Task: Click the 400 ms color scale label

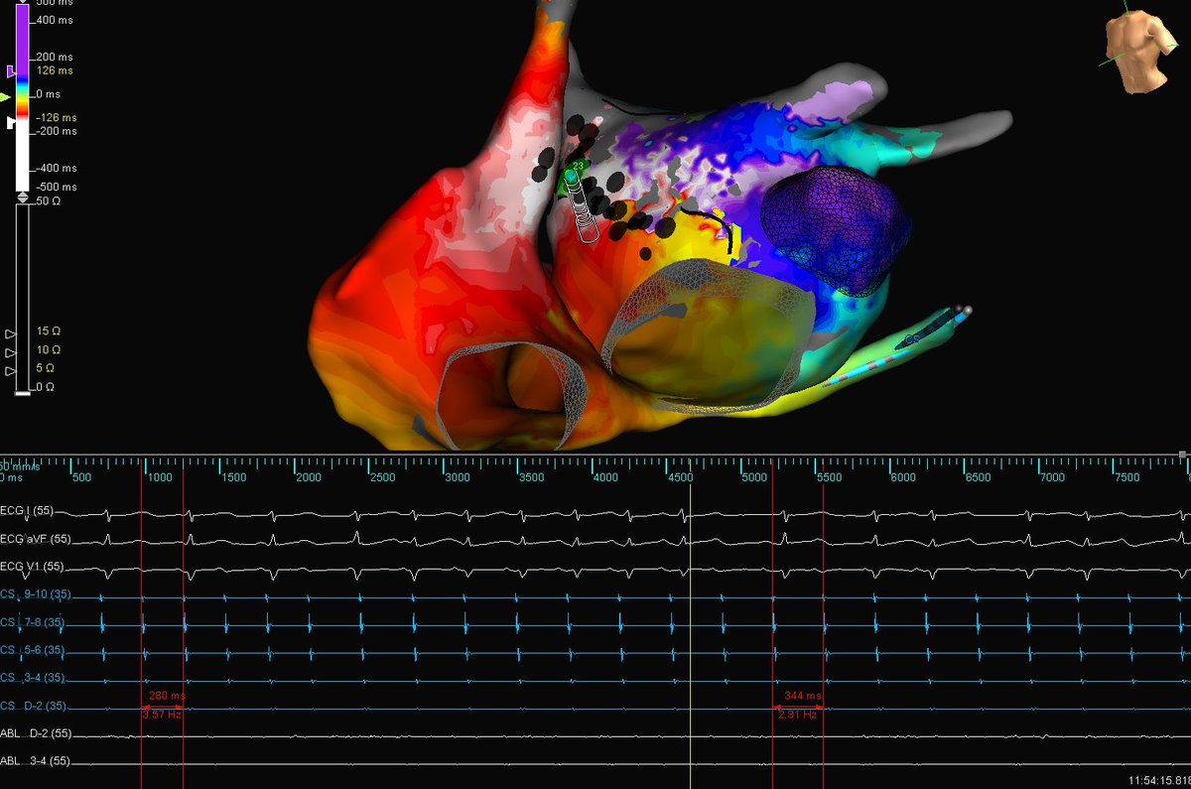Action: 56,20
